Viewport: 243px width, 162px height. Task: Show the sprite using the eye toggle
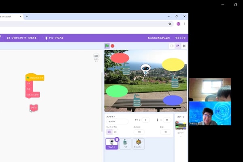109,132
